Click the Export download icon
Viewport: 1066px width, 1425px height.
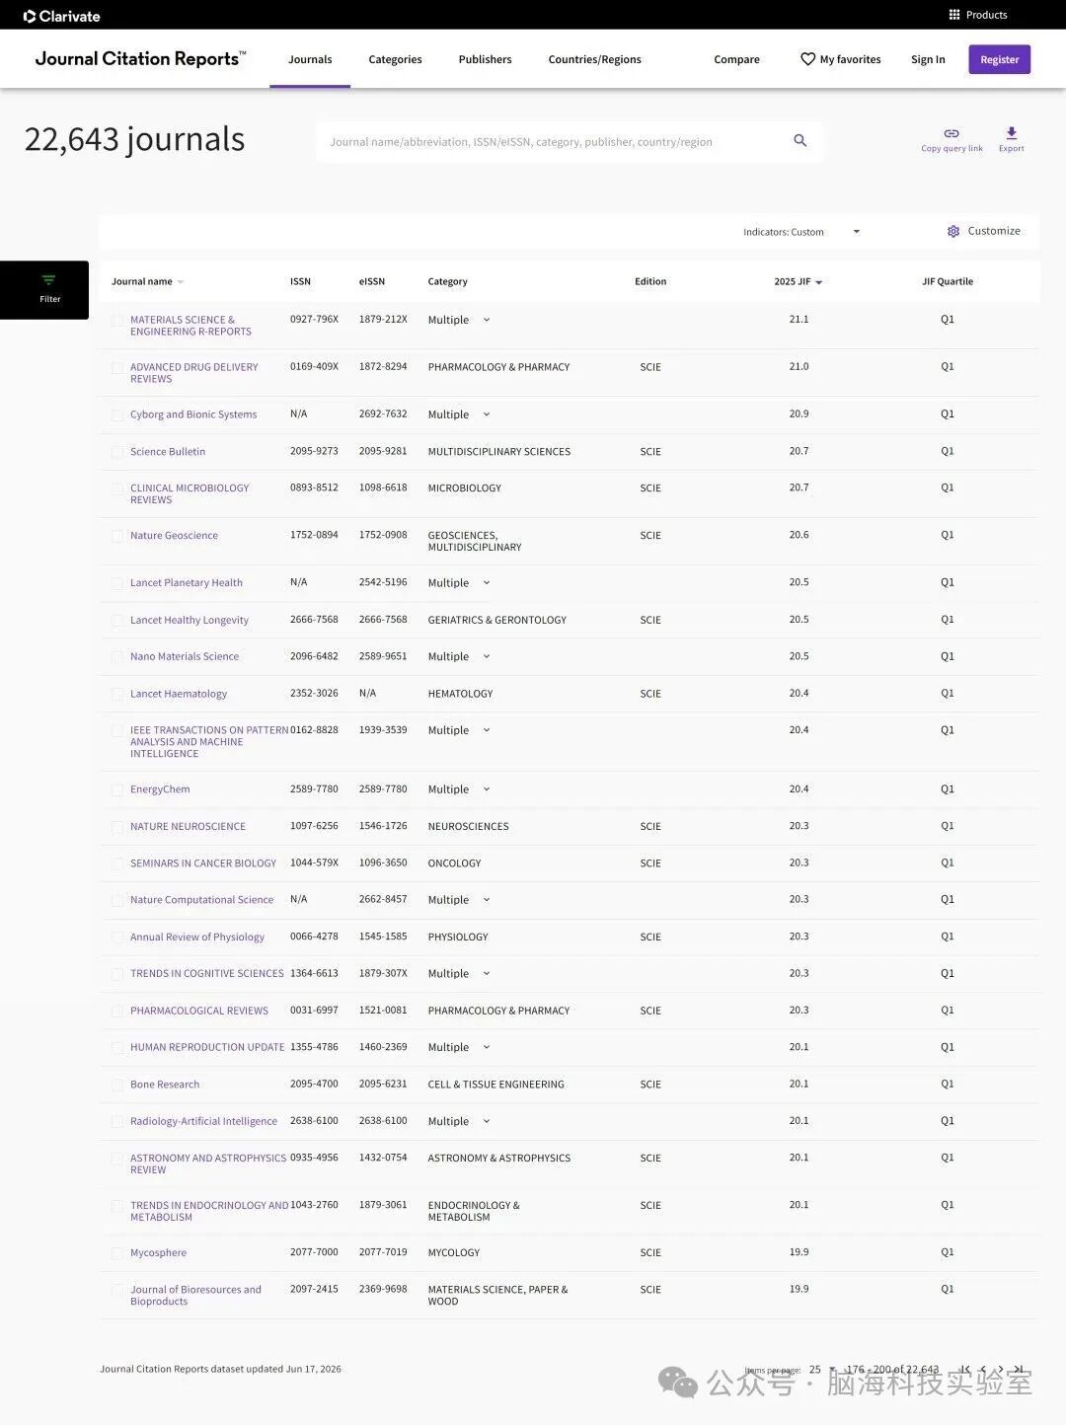coord(1011,133)
